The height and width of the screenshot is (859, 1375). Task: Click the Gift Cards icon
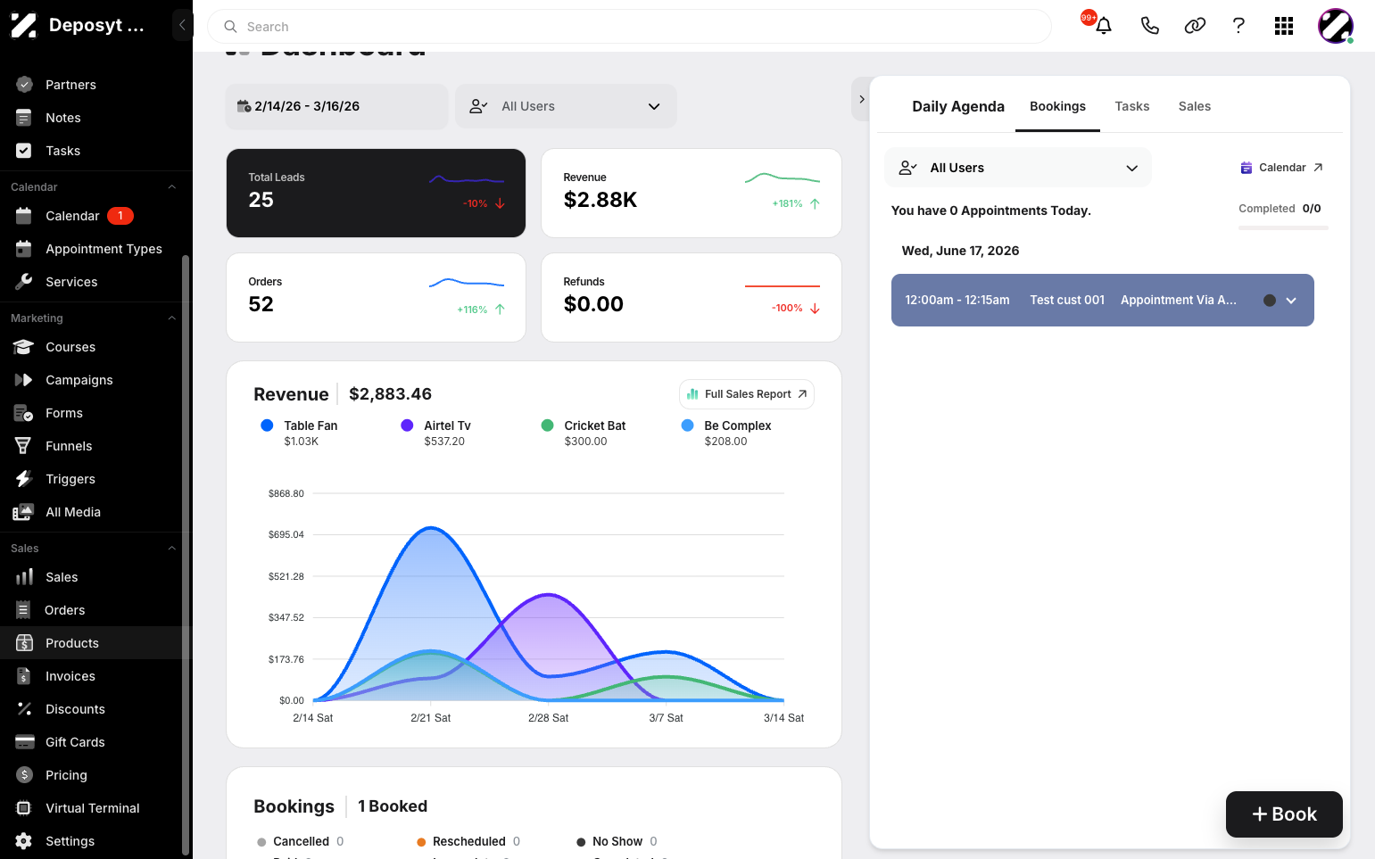[x=24, y=742]
